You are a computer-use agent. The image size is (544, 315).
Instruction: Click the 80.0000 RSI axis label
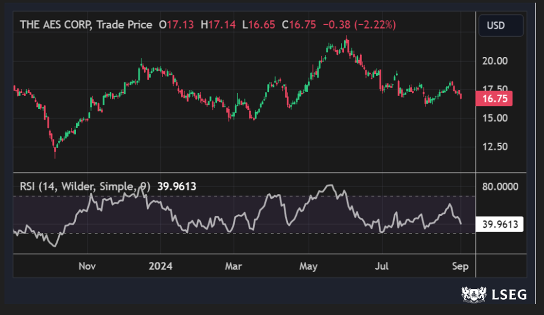pyautogui.click(x=501, y=187)
